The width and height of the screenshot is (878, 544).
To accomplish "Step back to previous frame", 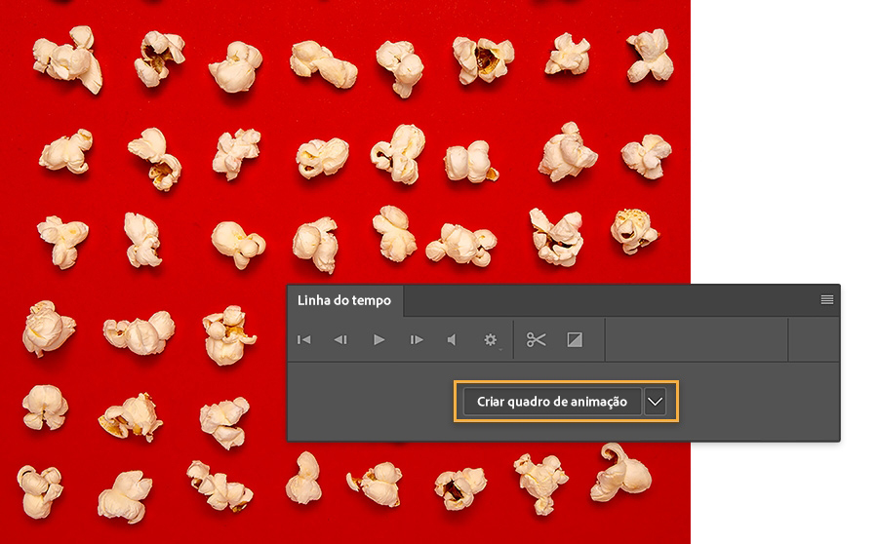I will coord(340,339).
